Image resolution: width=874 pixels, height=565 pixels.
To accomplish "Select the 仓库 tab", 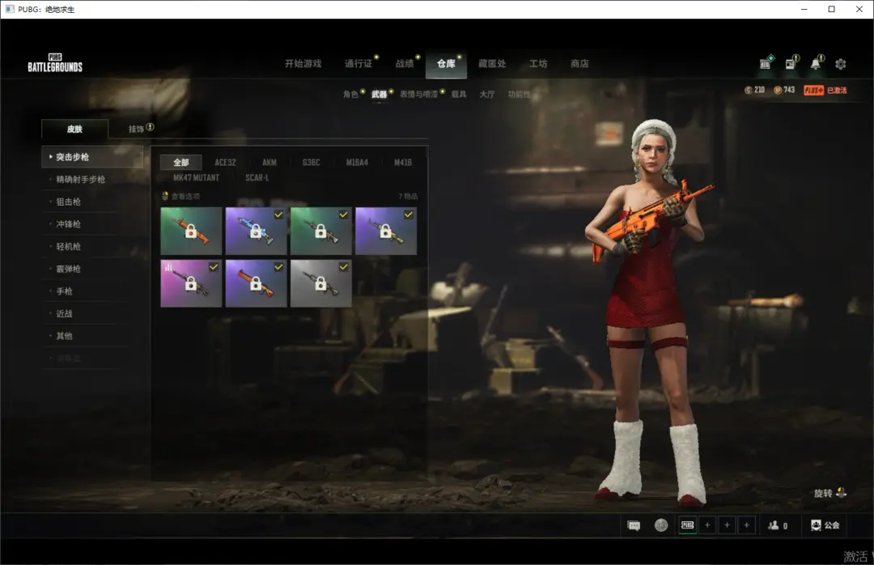I will click(x=446, y=64).
